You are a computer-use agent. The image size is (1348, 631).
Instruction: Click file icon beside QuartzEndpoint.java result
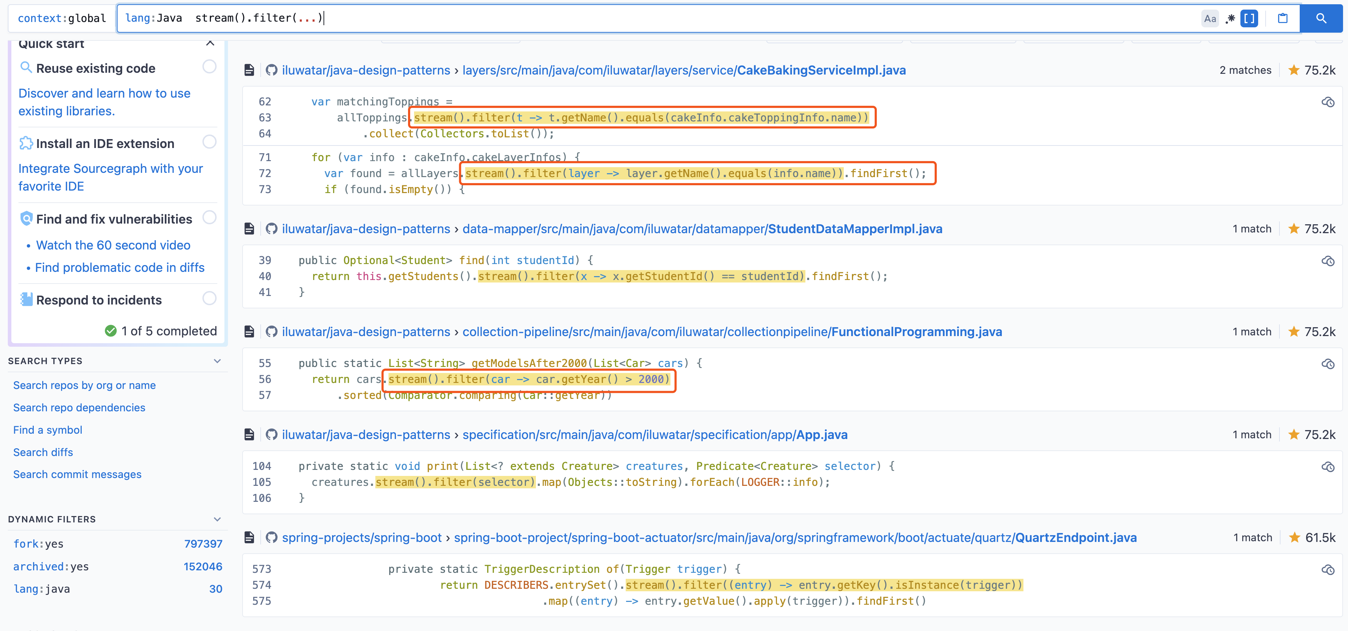point(249,538)
